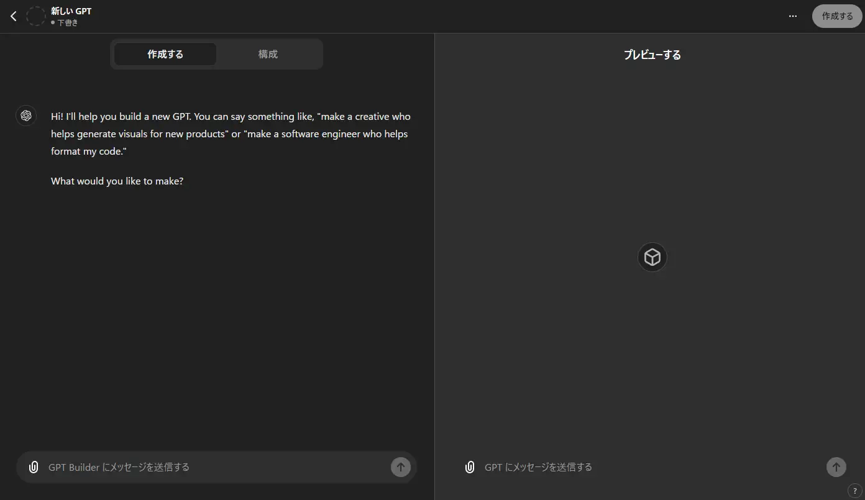
Task: Click "What would you like to make?" text
Action: [117, 181]
